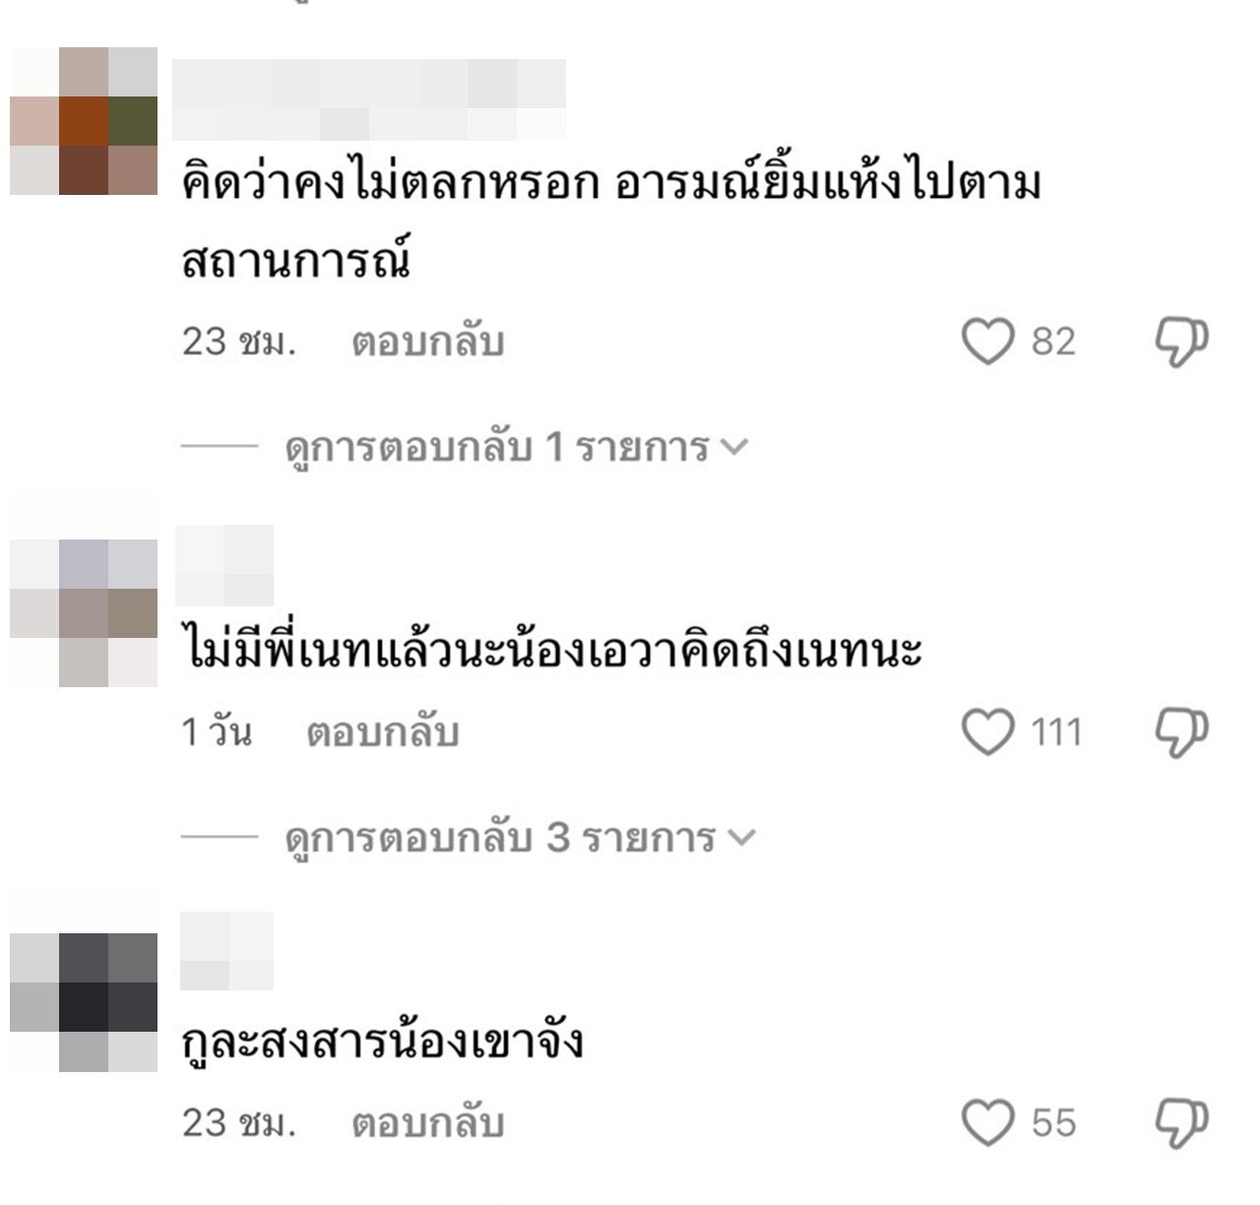The image size is (1260, 1205).
Task: Dislike the comment with 55 likes
Action: (1180, 1124)
